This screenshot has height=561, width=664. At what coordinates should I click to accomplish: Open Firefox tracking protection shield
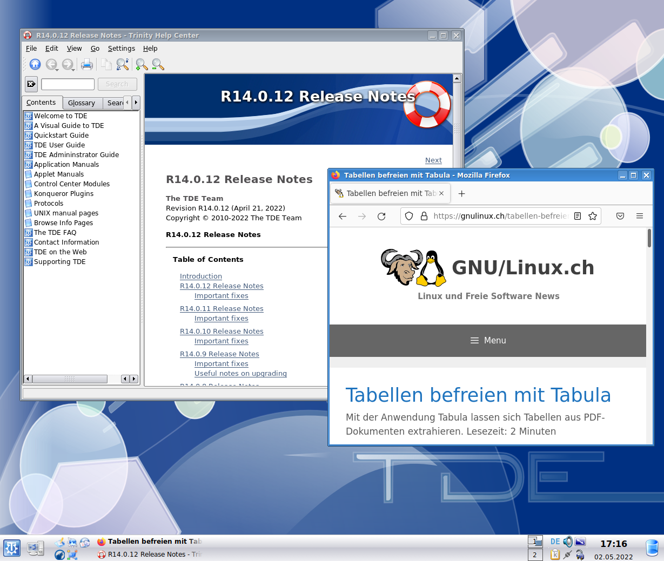409,216
